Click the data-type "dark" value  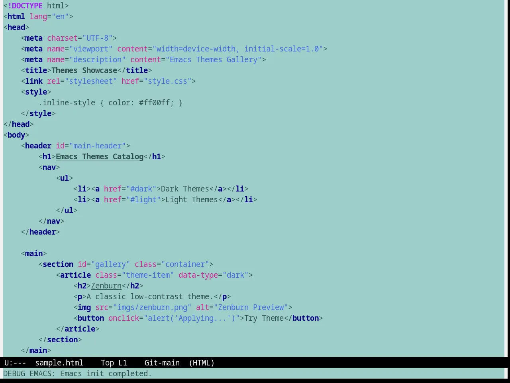click(x=235, y=275)
